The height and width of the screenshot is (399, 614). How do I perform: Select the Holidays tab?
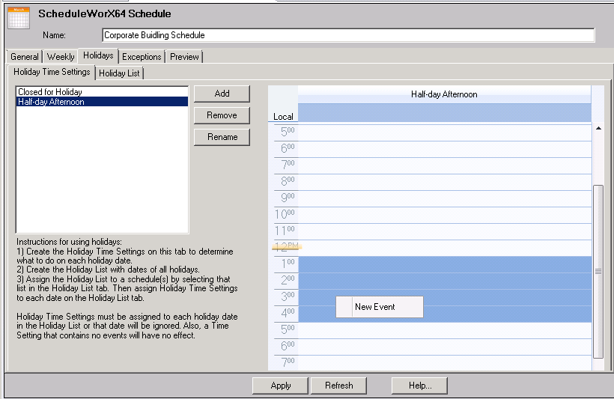click(x=98, y=55)
